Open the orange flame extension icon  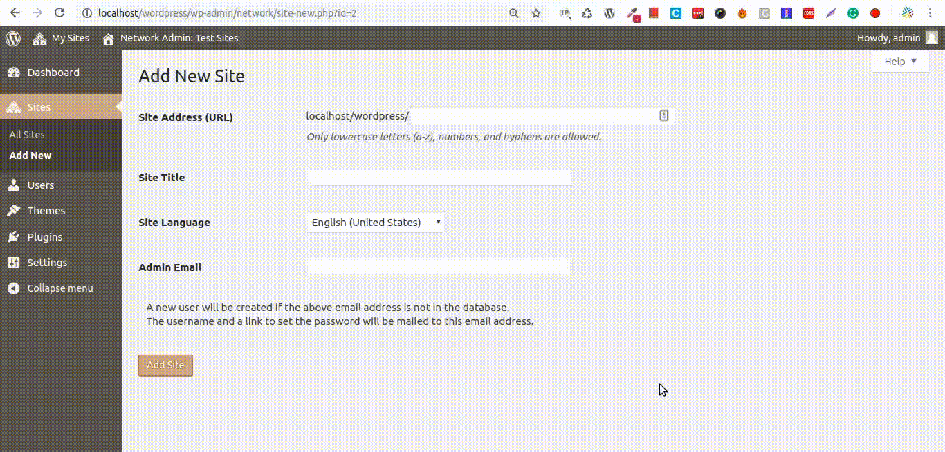[742, 13]
